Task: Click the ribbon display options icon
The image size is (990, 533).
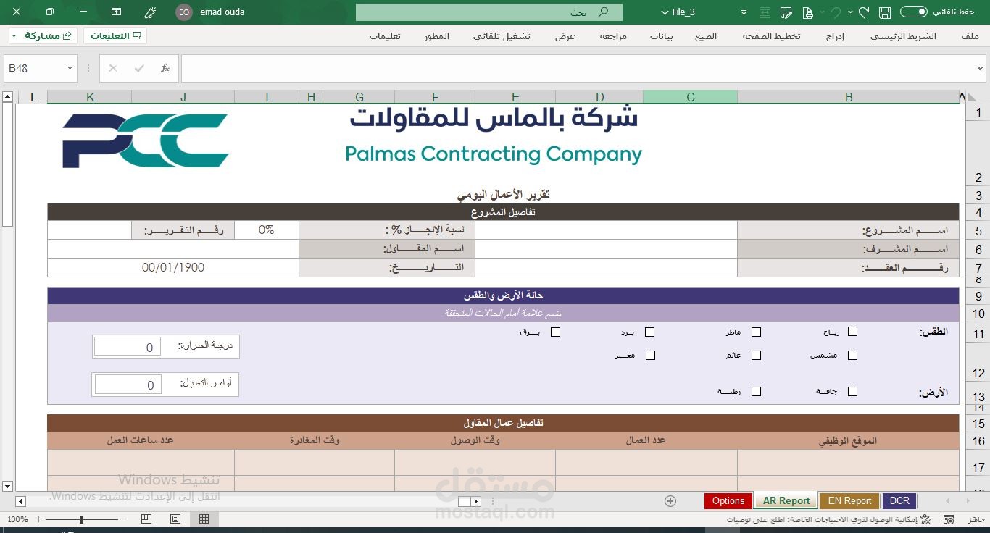Action: tap(117, 12)
